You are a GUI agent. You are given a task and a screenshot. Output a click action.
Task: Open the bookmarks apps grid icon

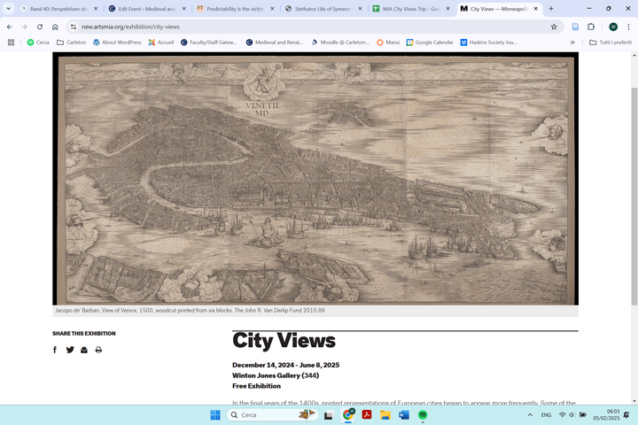coord(11,42)
